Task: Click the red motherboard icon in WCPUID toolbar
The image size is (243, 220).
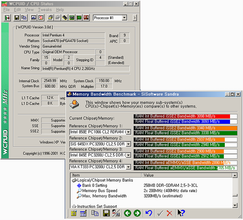Action: coord(86,18)
